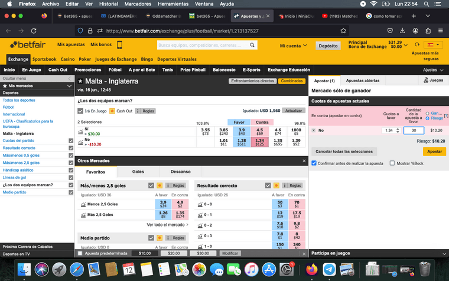The height and width of the screenshot is (281, 449).
Task: Open the language flag dropdown
Action: tap(433, 45)
